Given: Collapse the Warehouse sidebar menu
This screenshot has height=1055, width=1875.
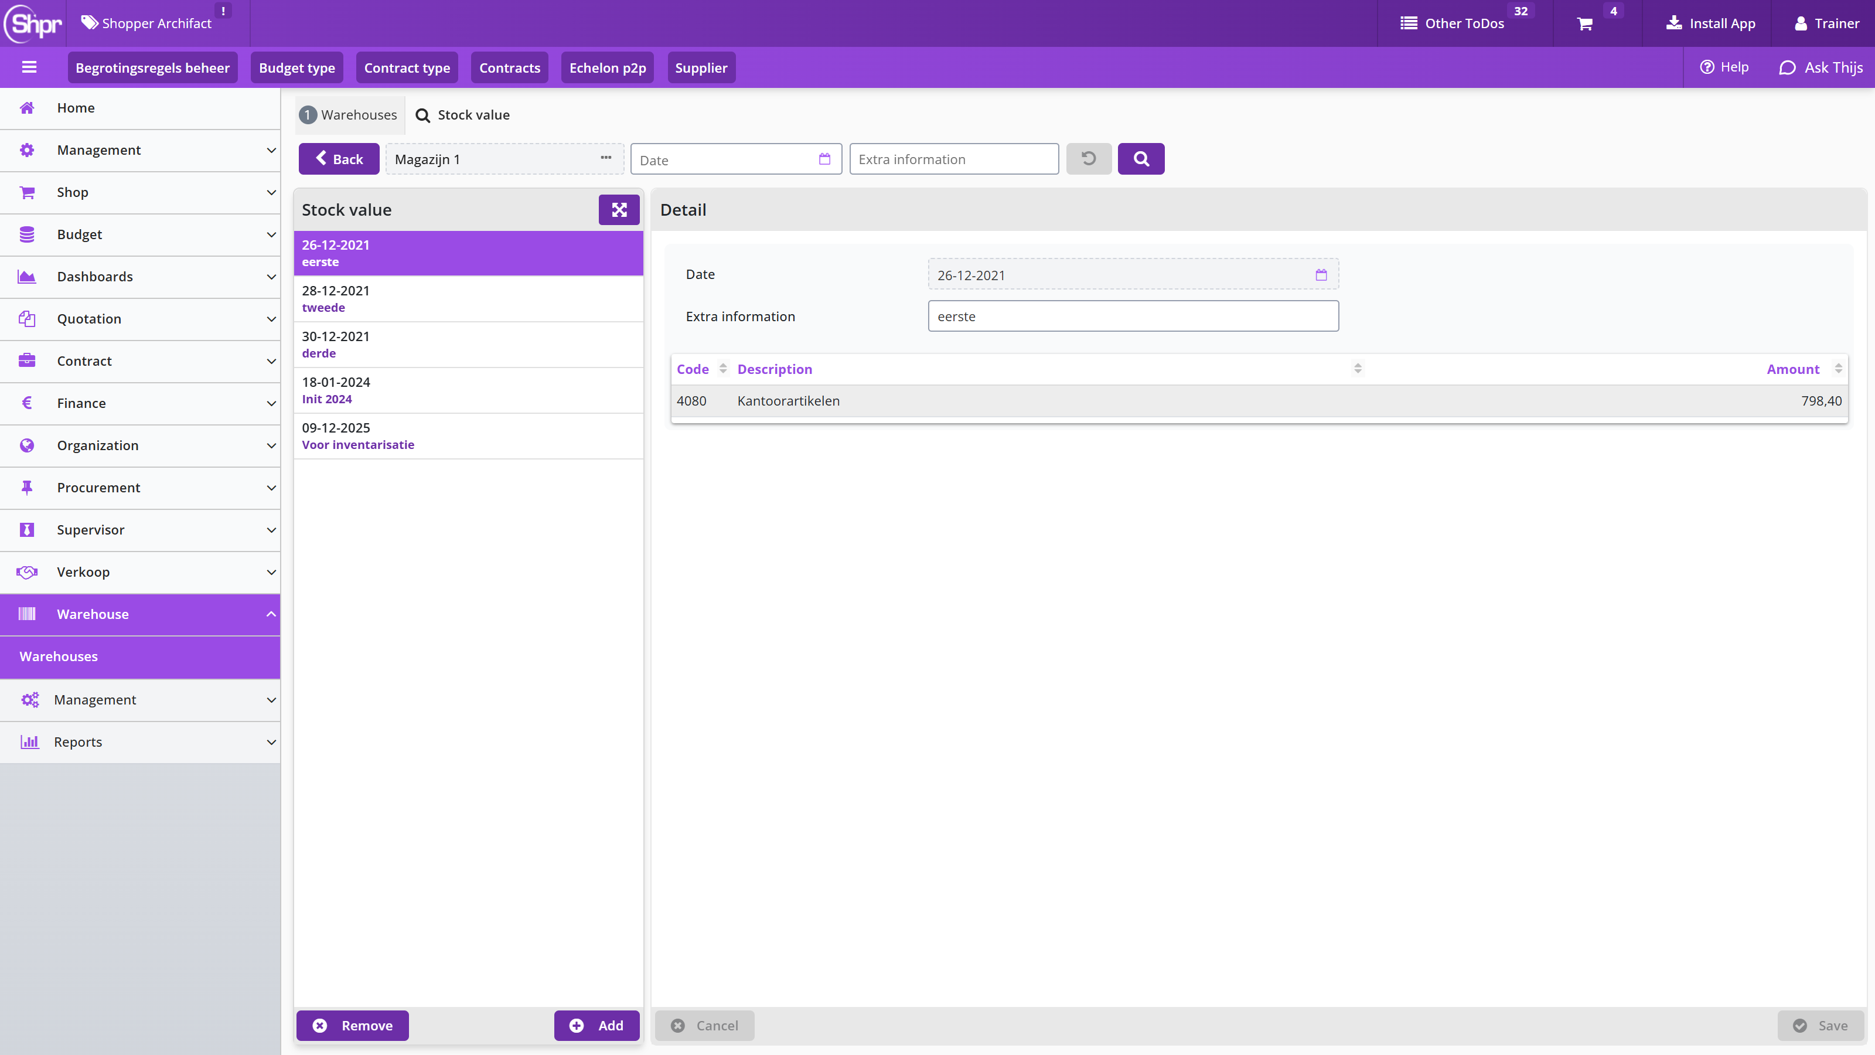Looking at the screenshot, I should point(140,614).
